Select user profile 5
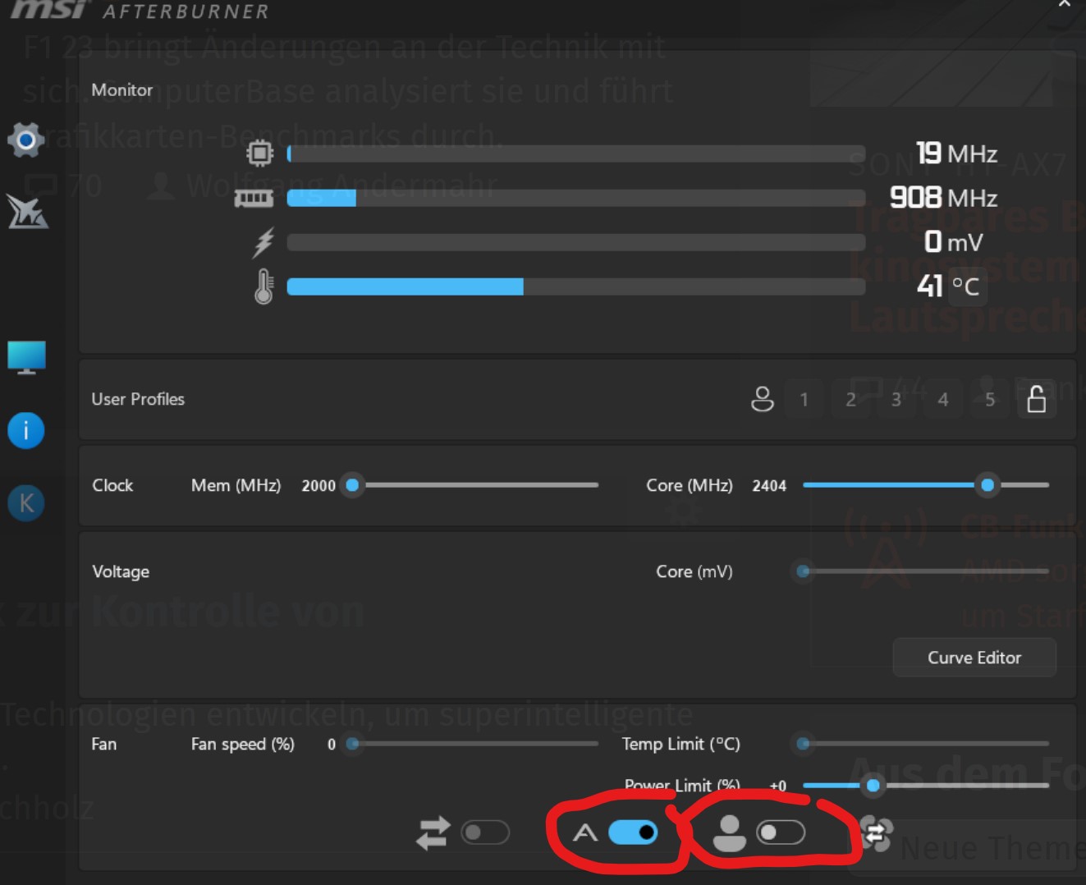This screenshot has height=885, width=1086. tap(990, 399)
